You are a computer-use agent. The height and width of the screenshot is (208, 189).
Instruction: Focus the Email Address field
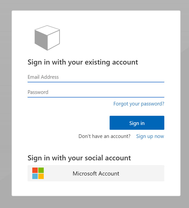pos(96,77)
